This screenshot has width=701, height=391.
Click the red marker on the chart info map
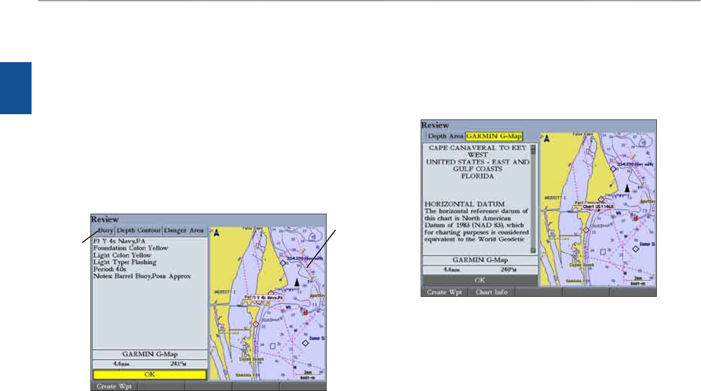coord(635,217)
